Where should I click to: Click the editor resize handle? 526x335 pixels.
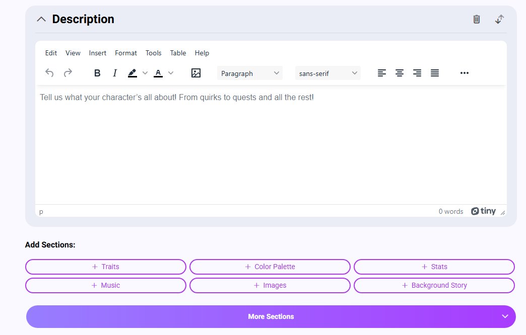[502, 213]
